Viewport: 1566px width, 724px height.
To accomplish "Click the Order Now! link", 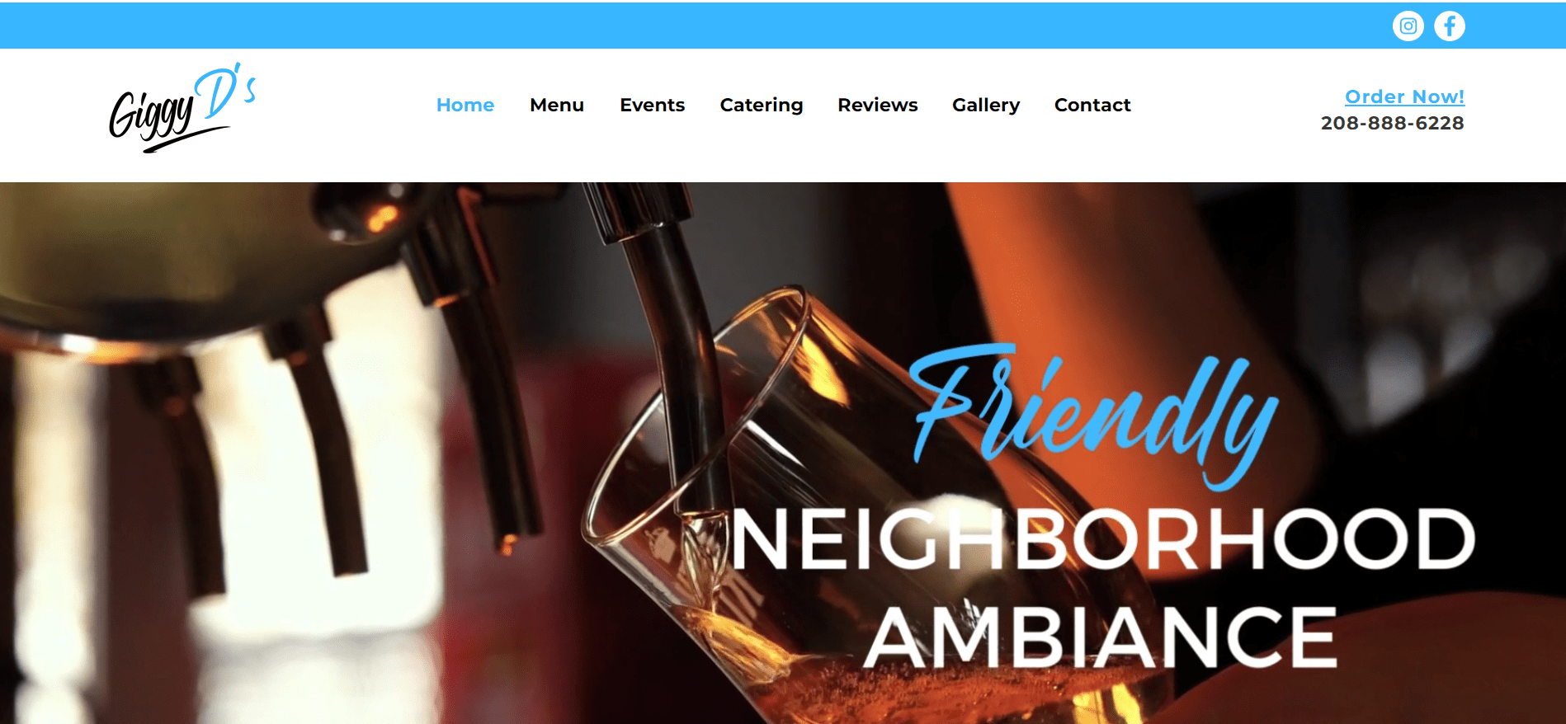I will tap(1404, 96).
